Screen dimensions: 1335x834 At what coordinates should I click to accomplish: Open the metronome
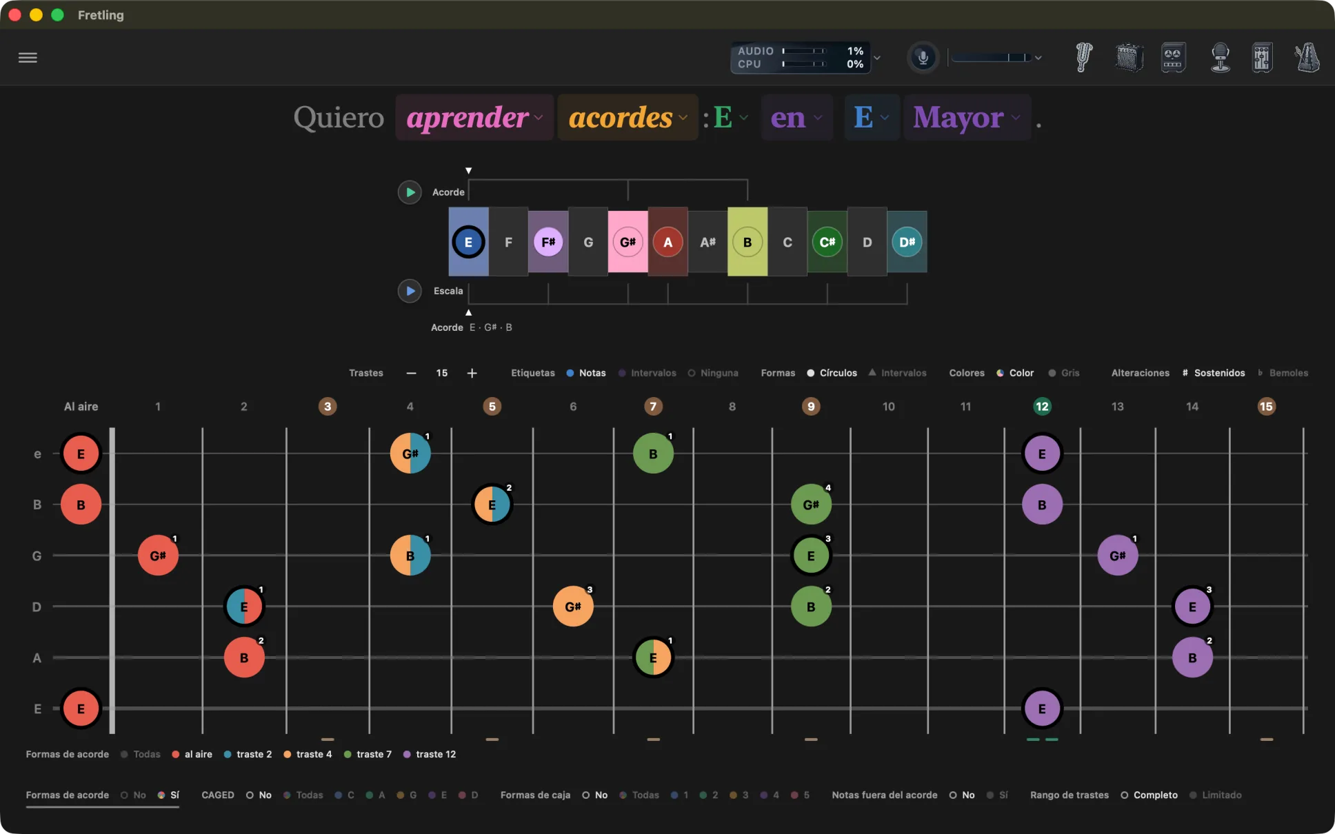pos(1307,57)
